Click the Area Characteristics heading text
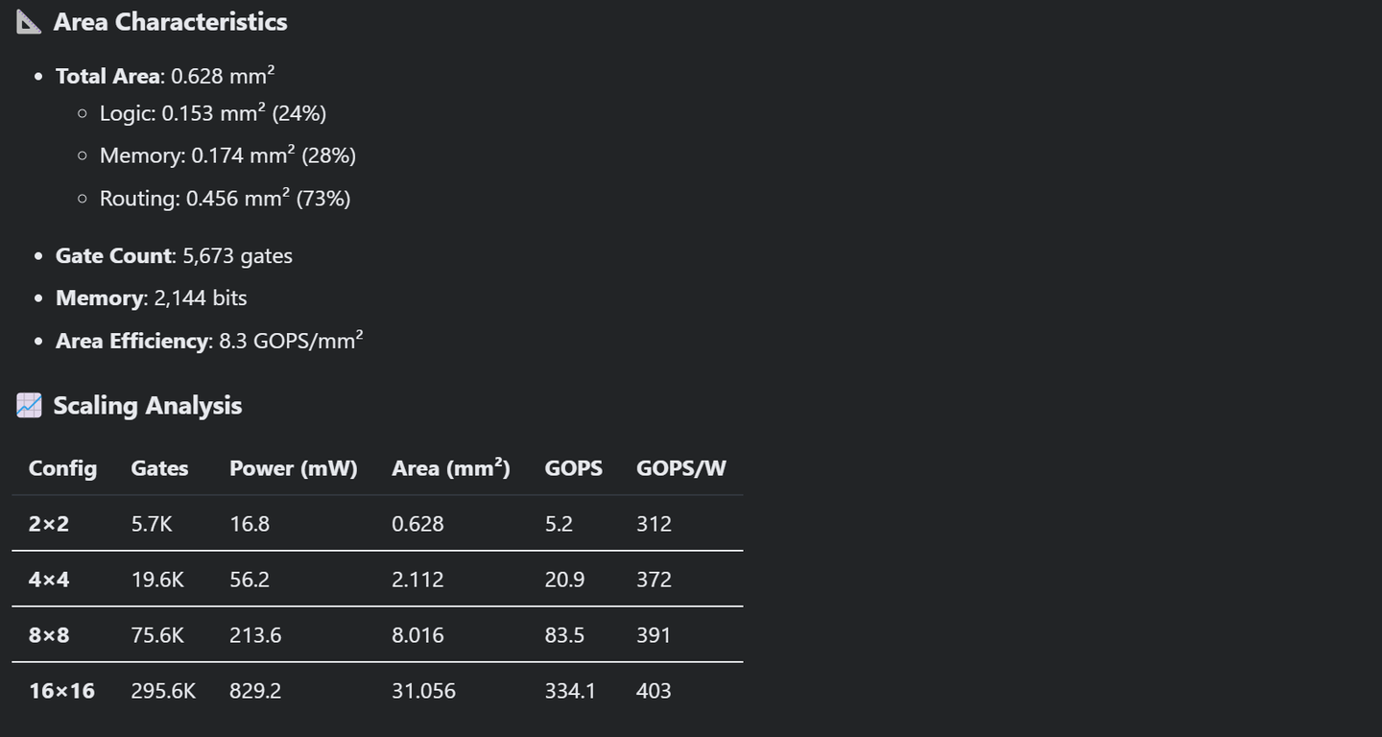The width and height of the screenshot is (1382, 737). pos(170,22)
